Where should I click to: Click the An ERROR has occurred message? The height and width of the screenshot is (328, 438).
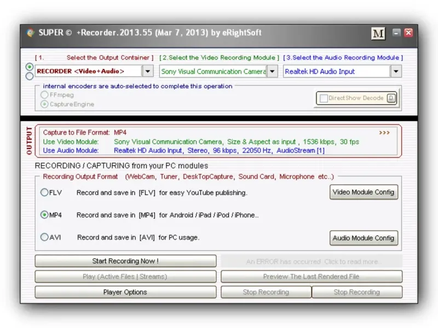point(312,261)
